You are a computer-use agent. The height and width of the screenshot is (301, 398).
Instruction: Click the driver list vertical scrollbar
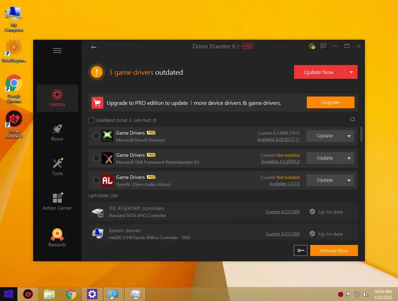click(x=361, y=134)
